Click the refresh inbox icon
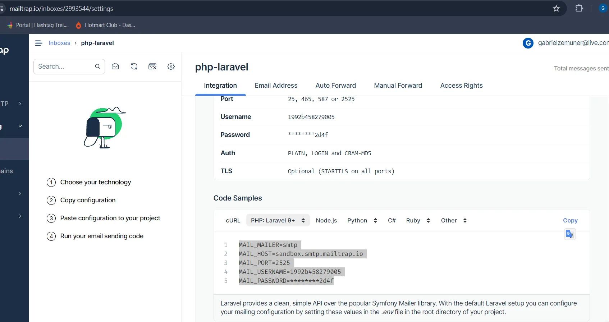Image resolution: width=609 pixels, height=322 pixels. (x=134, y=66)
